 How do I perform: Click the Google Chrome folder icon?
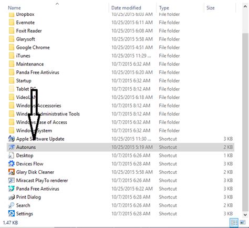pyautogui.click(x=12, y=47)
